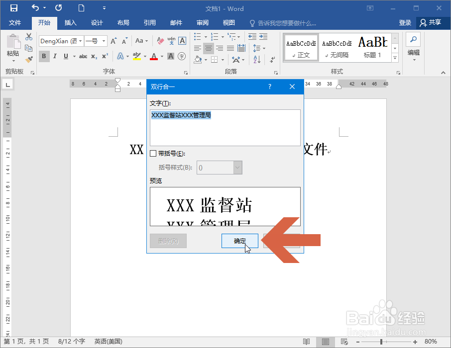This screenshot has width=451, height=348.
Task: Open the Asian layout 双行合一 dropdown icon
Action: (238, 60)
